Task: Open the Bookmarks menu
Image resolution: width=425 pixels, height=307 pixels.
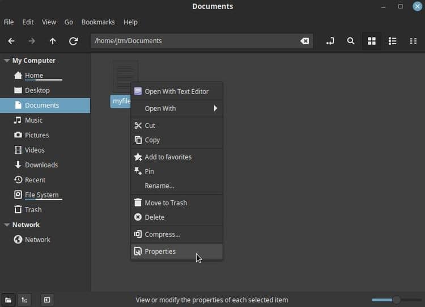Action: [x=98, y=22]
